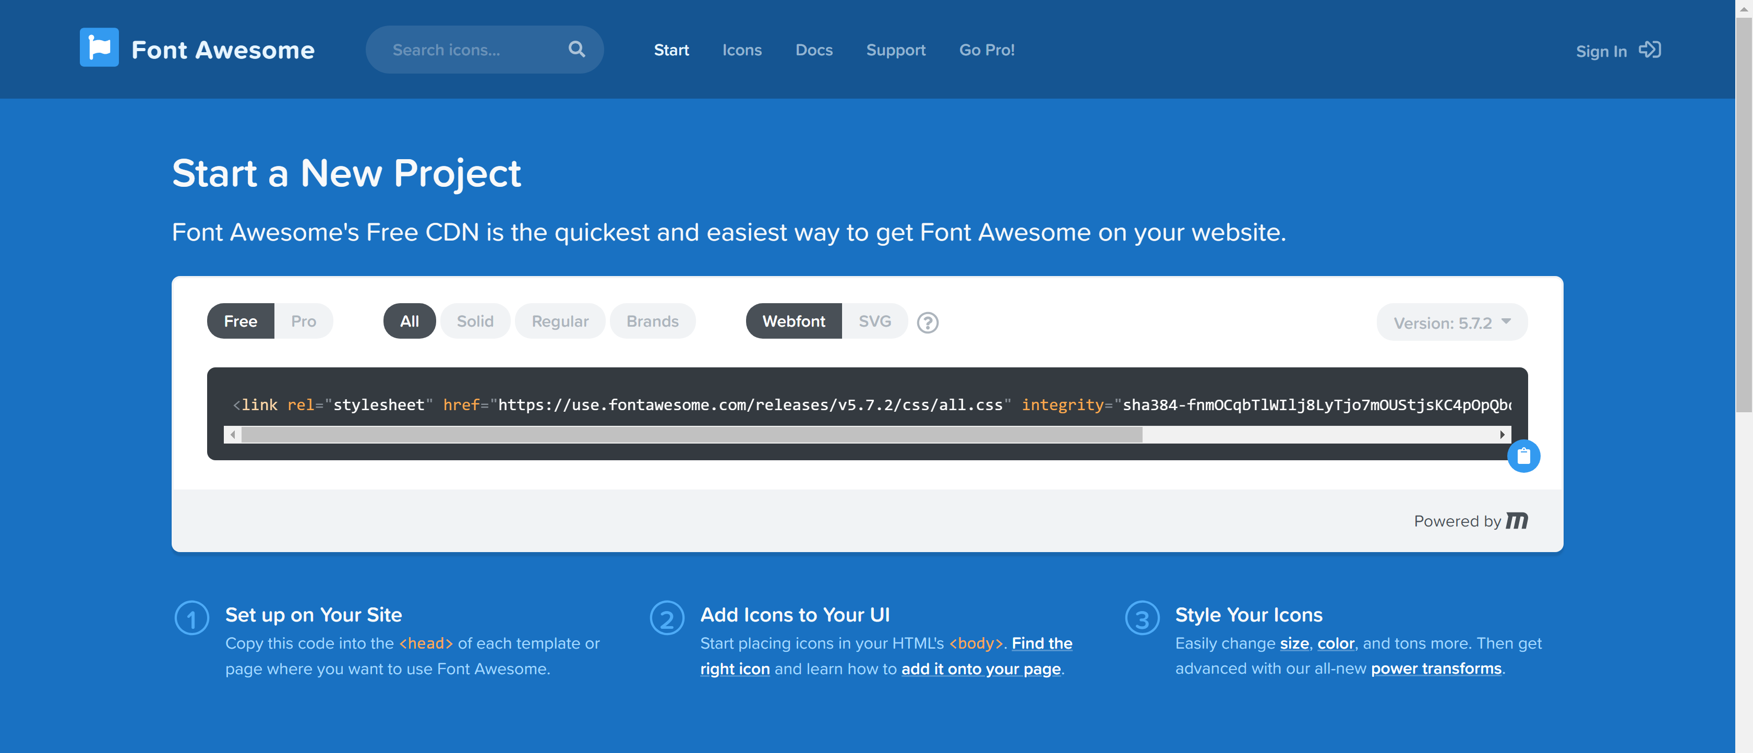Open the Start nav item
This screenshot has width=1753, height=753.
[x=671, y=50]
